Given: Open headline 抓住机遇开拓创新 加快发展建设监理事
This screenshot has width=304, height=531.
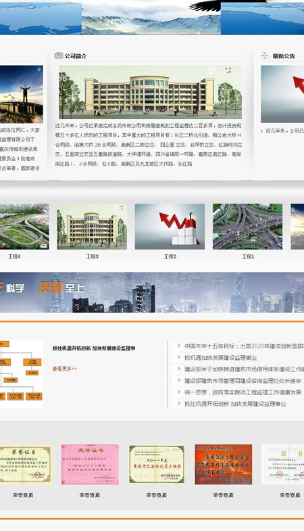Looking at the screenshot, I should point(94,348).
